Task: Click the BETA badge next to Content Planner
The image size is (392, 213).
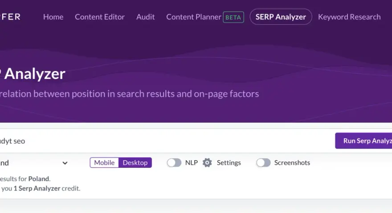Action: pyautogui.click(x=233, y=17)
